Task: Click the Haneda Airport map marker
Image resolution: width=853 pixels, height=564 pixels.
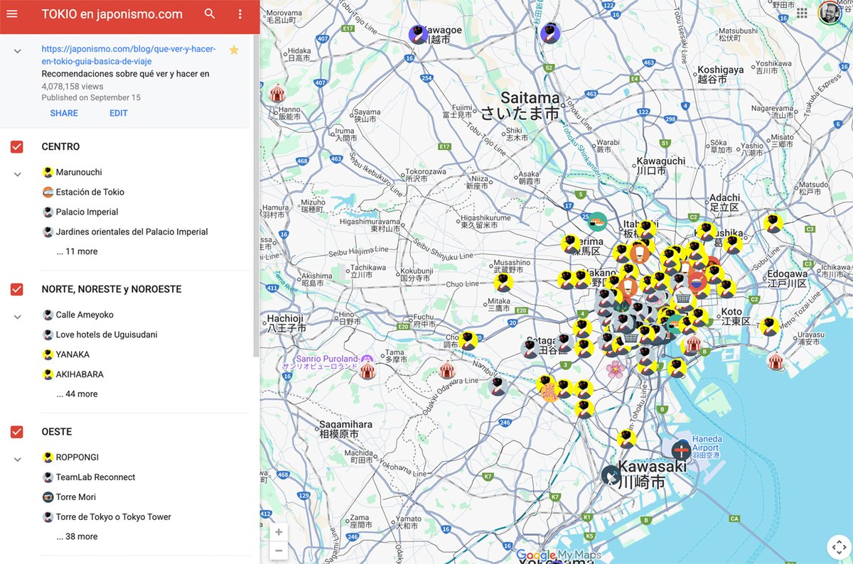Action: [x=681, y=449]
